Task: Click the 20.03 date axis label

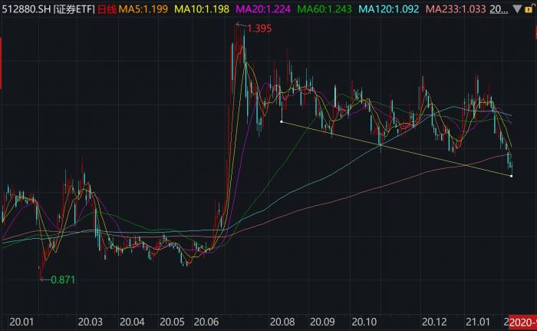Action: click(90, 322)
